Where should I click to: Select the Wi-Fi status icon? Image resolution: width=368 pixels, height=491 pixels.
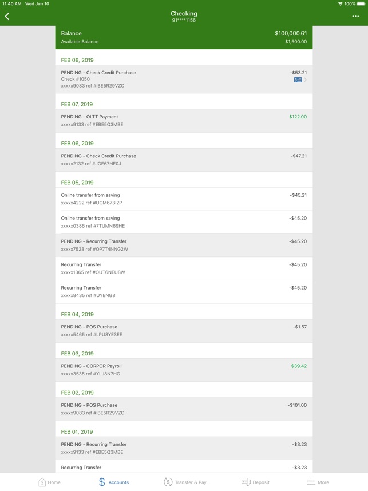340,4
